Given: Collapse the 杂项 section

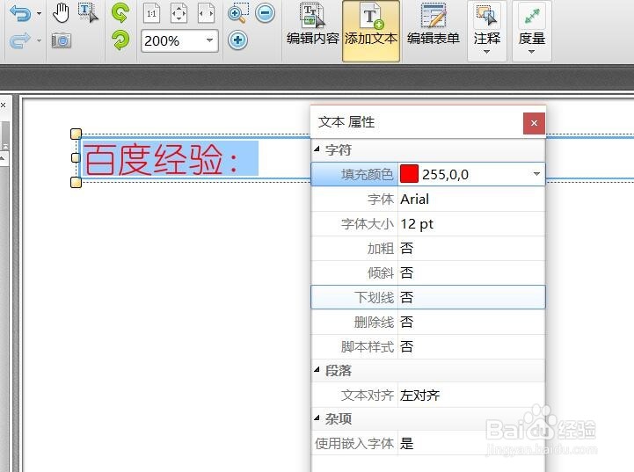Looking at the screenshot, I should [317, 418].
